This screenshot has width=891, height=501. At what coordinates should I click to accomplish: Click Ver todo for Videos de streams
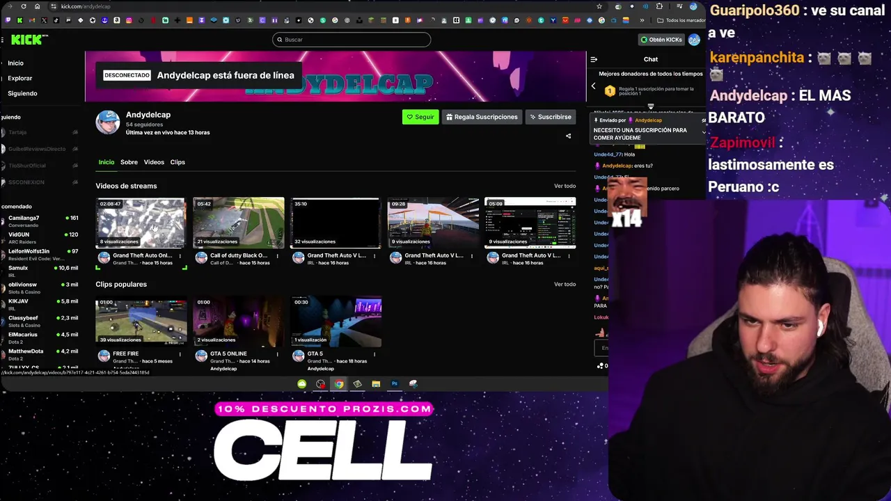[565, 186]
